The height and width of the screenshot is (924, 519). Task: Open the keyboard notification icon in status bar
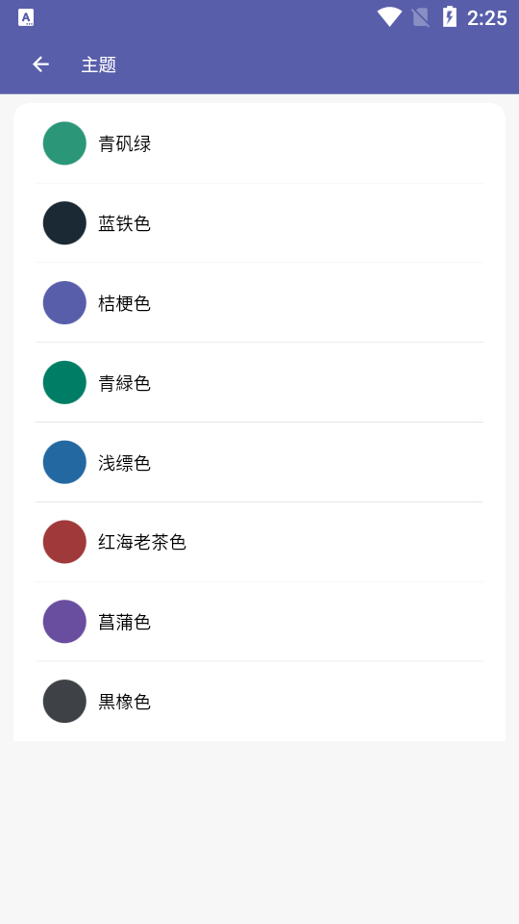coord(26,17)
